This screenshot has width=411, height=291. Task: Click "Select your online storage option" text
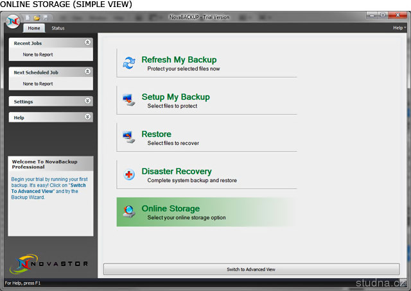[x=186, y=217]
